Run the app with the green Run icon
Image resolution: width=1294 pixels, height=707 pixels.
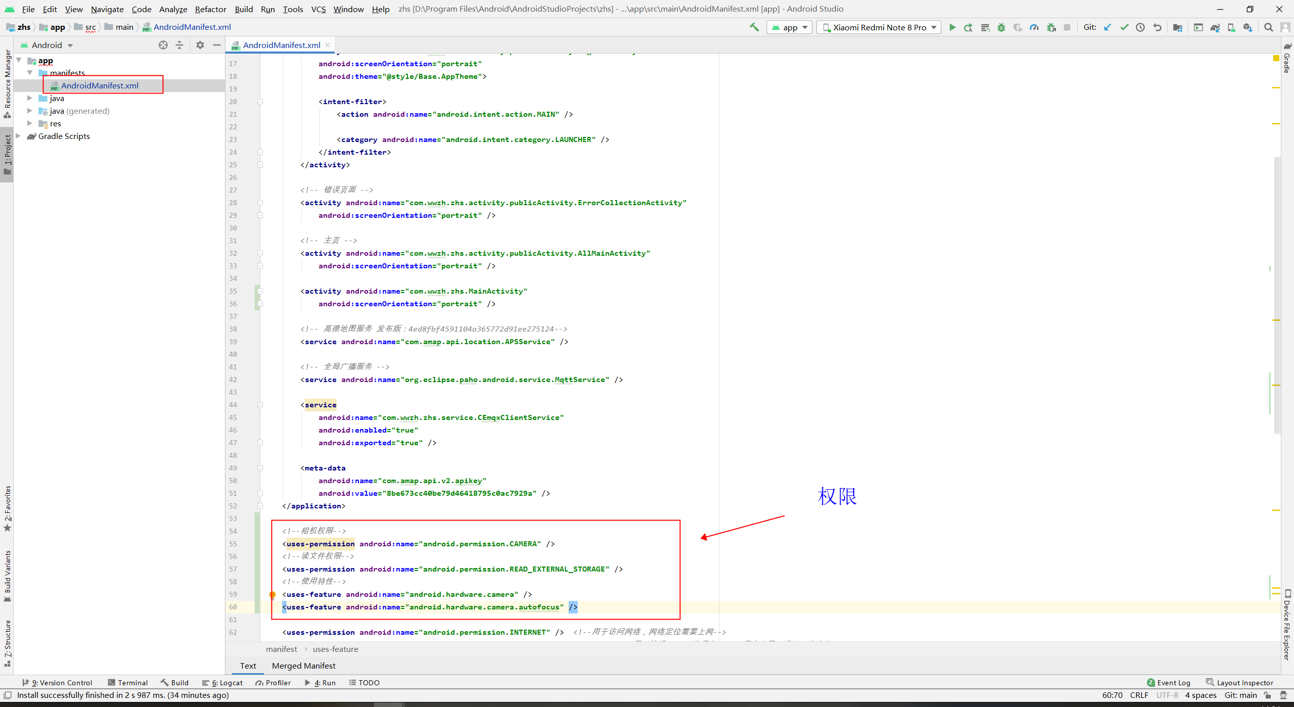952,27
